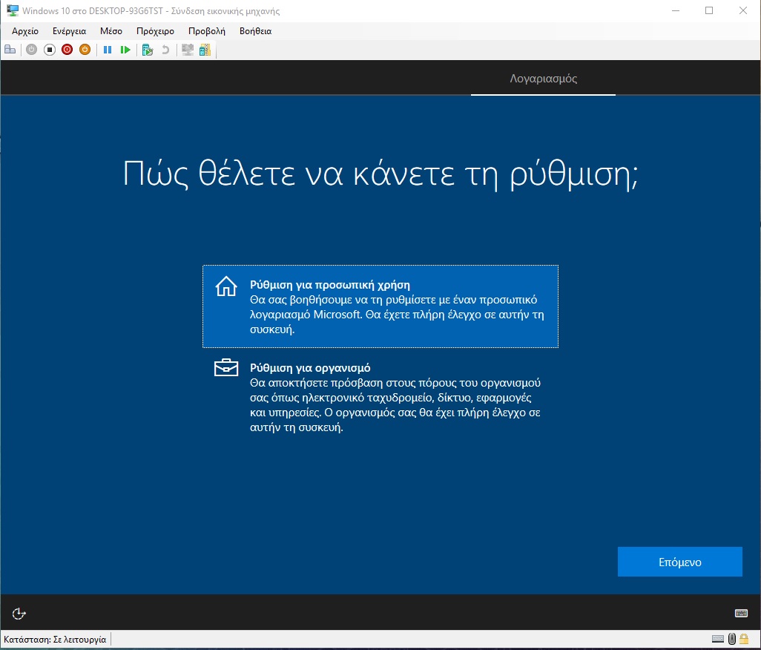Screen dimensions: 761x650
Task: Click the heading 'Πώς θέλετε να κάνετε τη ρύθμιση;'
Action: 380,174
